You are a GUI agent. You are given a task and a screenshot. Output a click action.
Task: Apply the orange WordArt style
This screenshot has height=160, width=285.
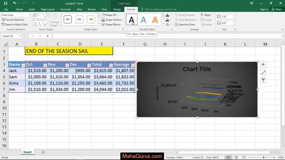[x=155, y=20]
